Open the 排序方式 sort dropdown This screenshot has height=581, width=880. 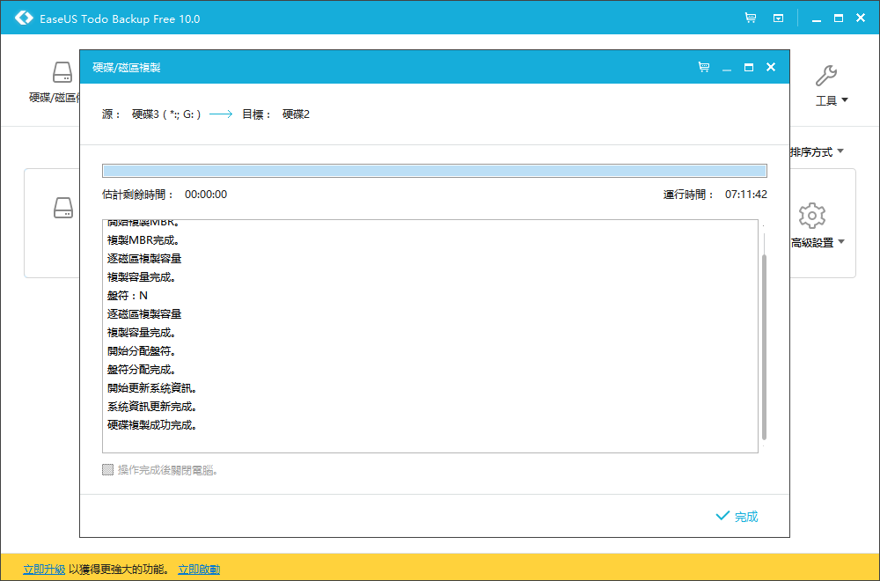point(818,151)
